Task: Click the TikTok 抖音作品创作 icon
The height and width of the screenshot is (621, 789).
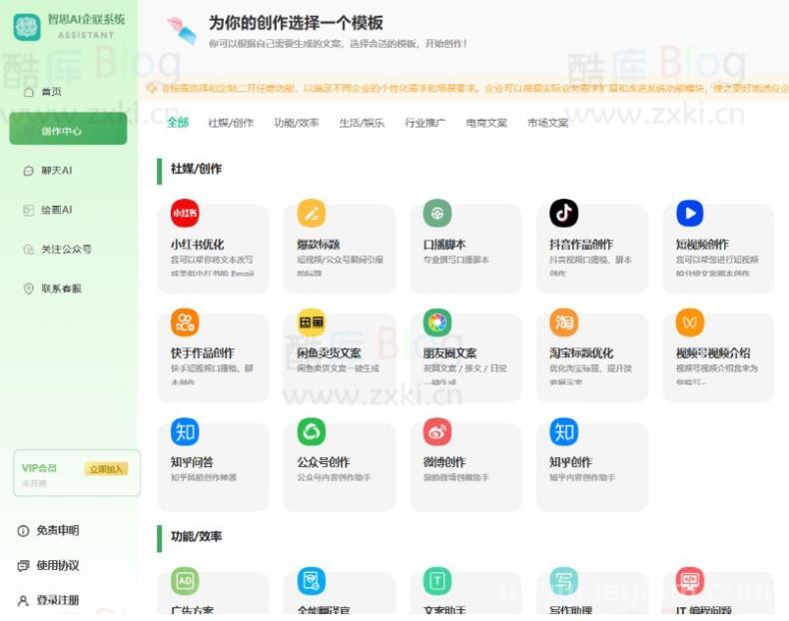Action: click(563, 214)
